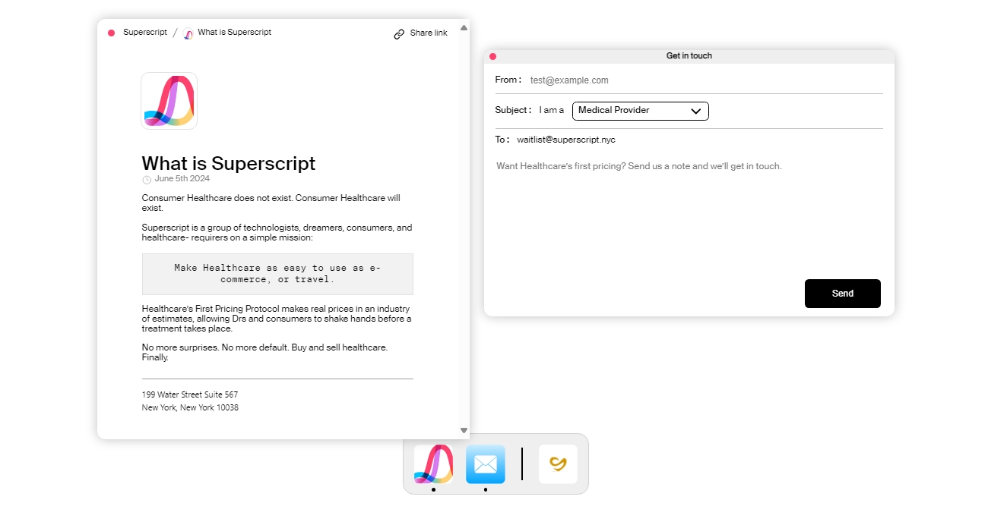Click the I am a text beside Subject
The image size is (988, 506).
coord(552,111)
